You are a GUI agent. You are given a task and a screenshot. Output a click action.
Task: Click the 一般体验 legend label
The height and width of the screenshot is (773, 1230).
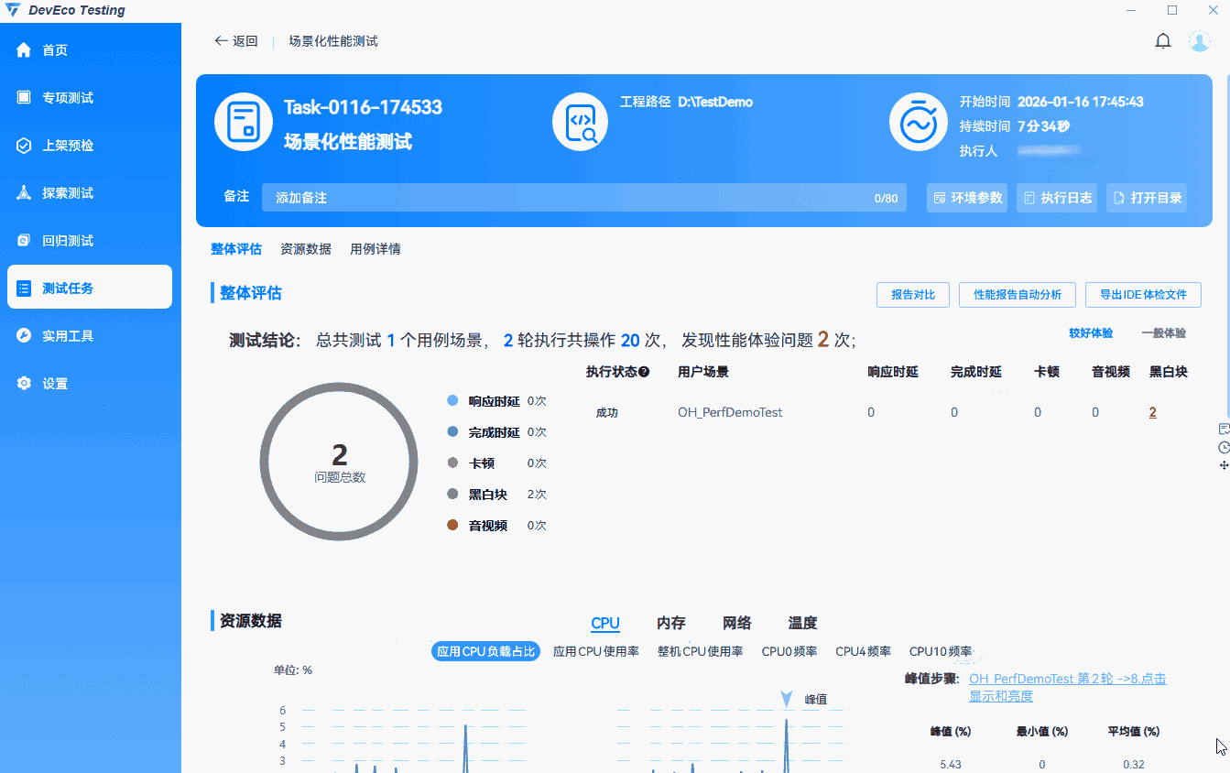(x=1164, y=333)
